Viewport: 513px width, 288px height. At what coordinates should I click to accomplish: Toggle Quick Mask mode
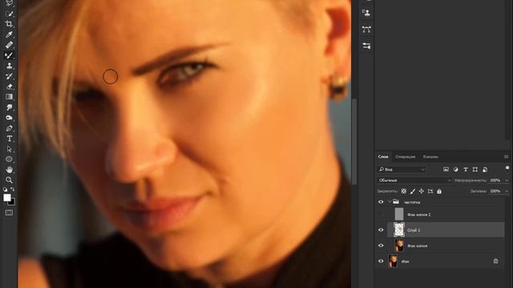(x=9, y=213)
